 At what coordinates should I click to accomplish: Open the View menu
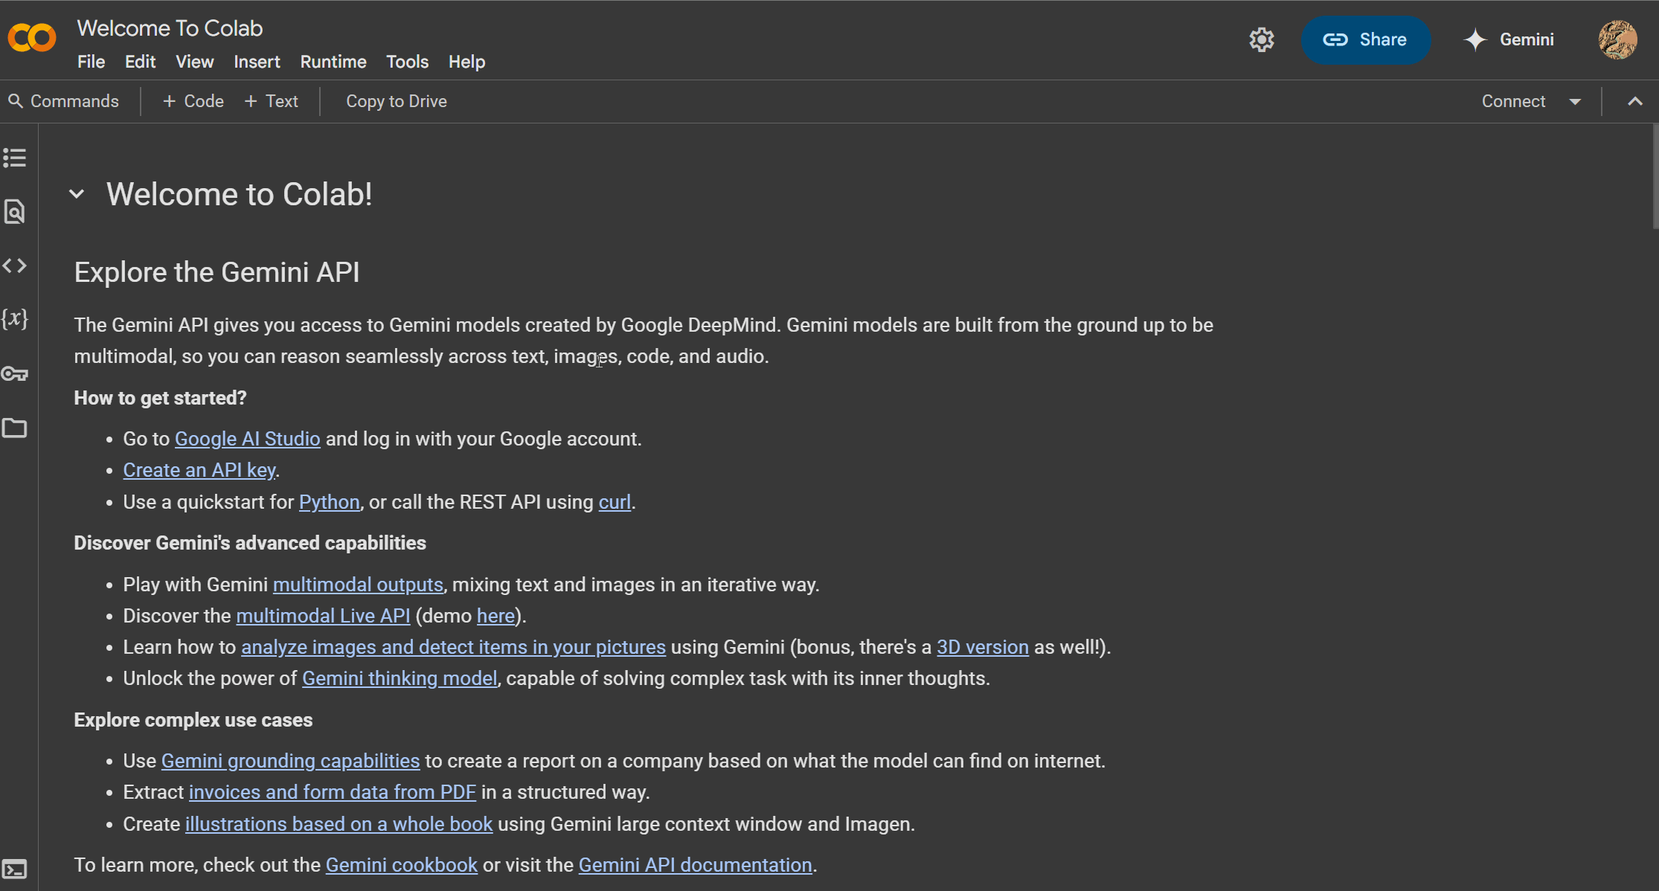pyautogui.click(x=195, y=62)
